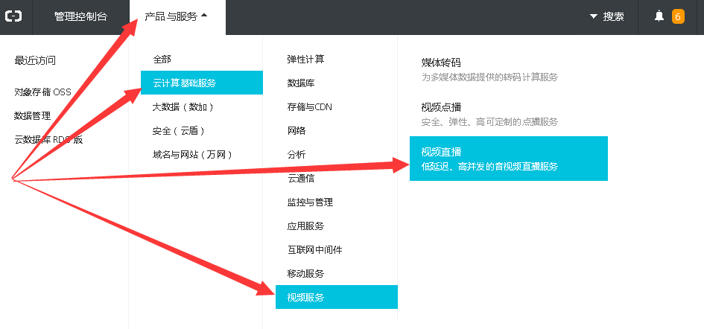704x329 pixels.
Task: Open 监控与管理 subcategory
Action: coord(310,202)
